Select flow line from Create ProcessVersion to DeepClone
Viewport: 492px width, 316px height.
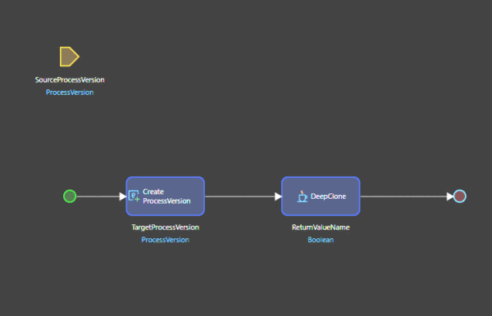click(x=244, y=196)
